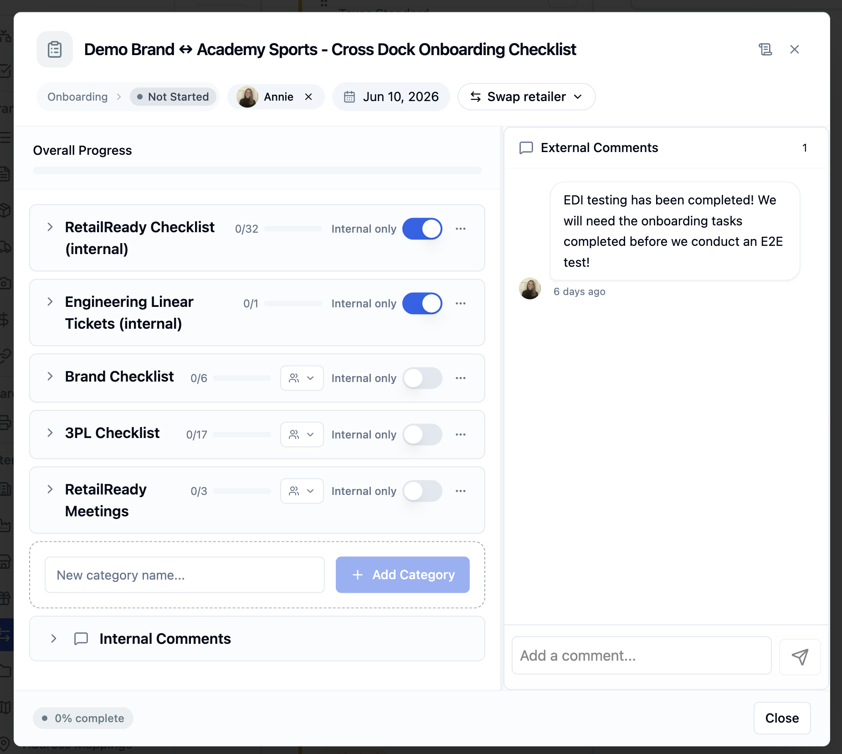Click the Onboarding breadcrumb item
842x754 pixels.
[77, 97]
